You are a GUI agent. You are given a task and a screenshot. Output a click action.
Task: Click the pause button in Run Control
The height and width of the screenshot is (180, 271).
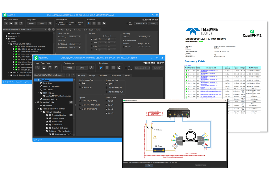[x=107, y=67]
